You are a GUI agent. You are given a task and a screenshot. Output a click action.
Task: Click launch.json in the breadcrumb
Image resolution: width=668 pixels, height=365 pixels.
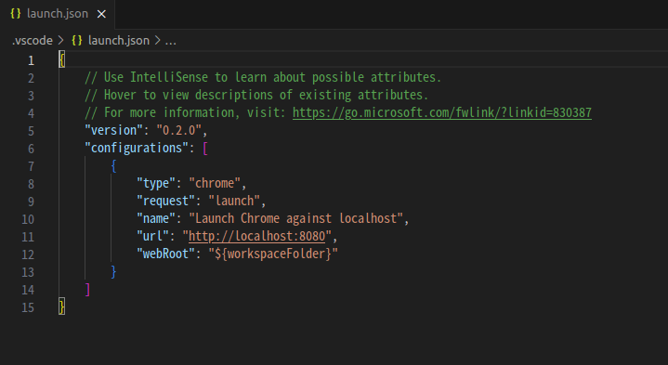point(118,41)
